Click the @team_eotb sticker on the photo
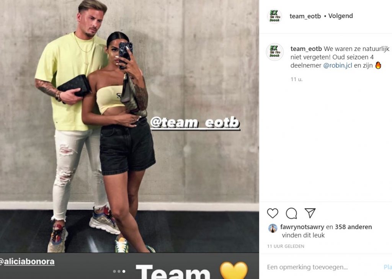 click(195, 123)
